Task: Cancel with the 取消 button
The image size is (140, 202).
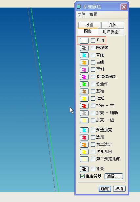Action: [119, 189]
